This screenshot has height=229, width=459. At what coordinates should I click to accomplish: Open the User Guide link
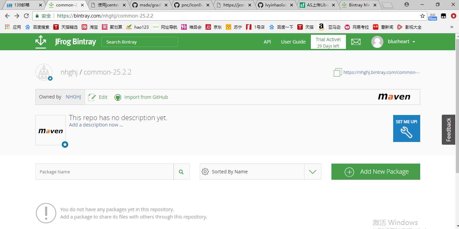coord(293,42)
